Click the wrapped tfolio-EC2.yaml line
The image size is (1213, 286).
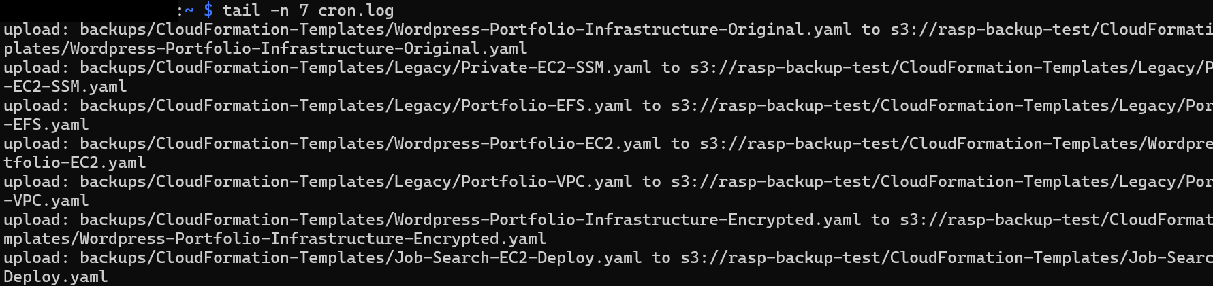click(x=75, y=162)
